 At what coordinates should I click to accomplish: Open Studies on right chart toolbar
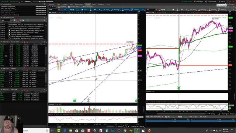212,10
